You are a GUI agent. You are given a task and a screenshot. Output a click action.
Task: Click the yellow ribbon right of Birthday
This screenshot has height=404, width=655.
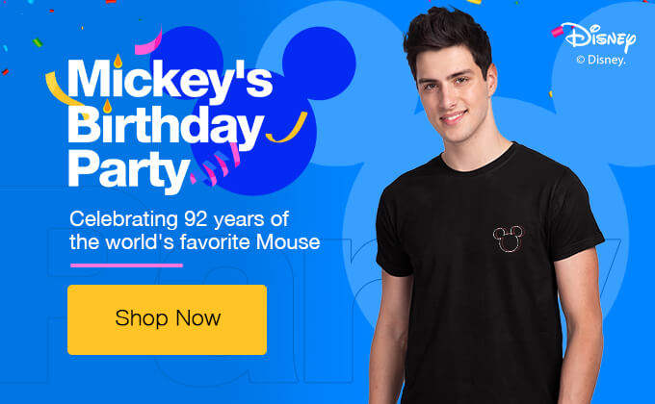pos(288,129)
